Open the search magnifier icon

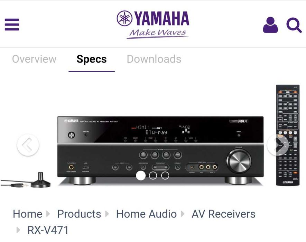[294, 25]
